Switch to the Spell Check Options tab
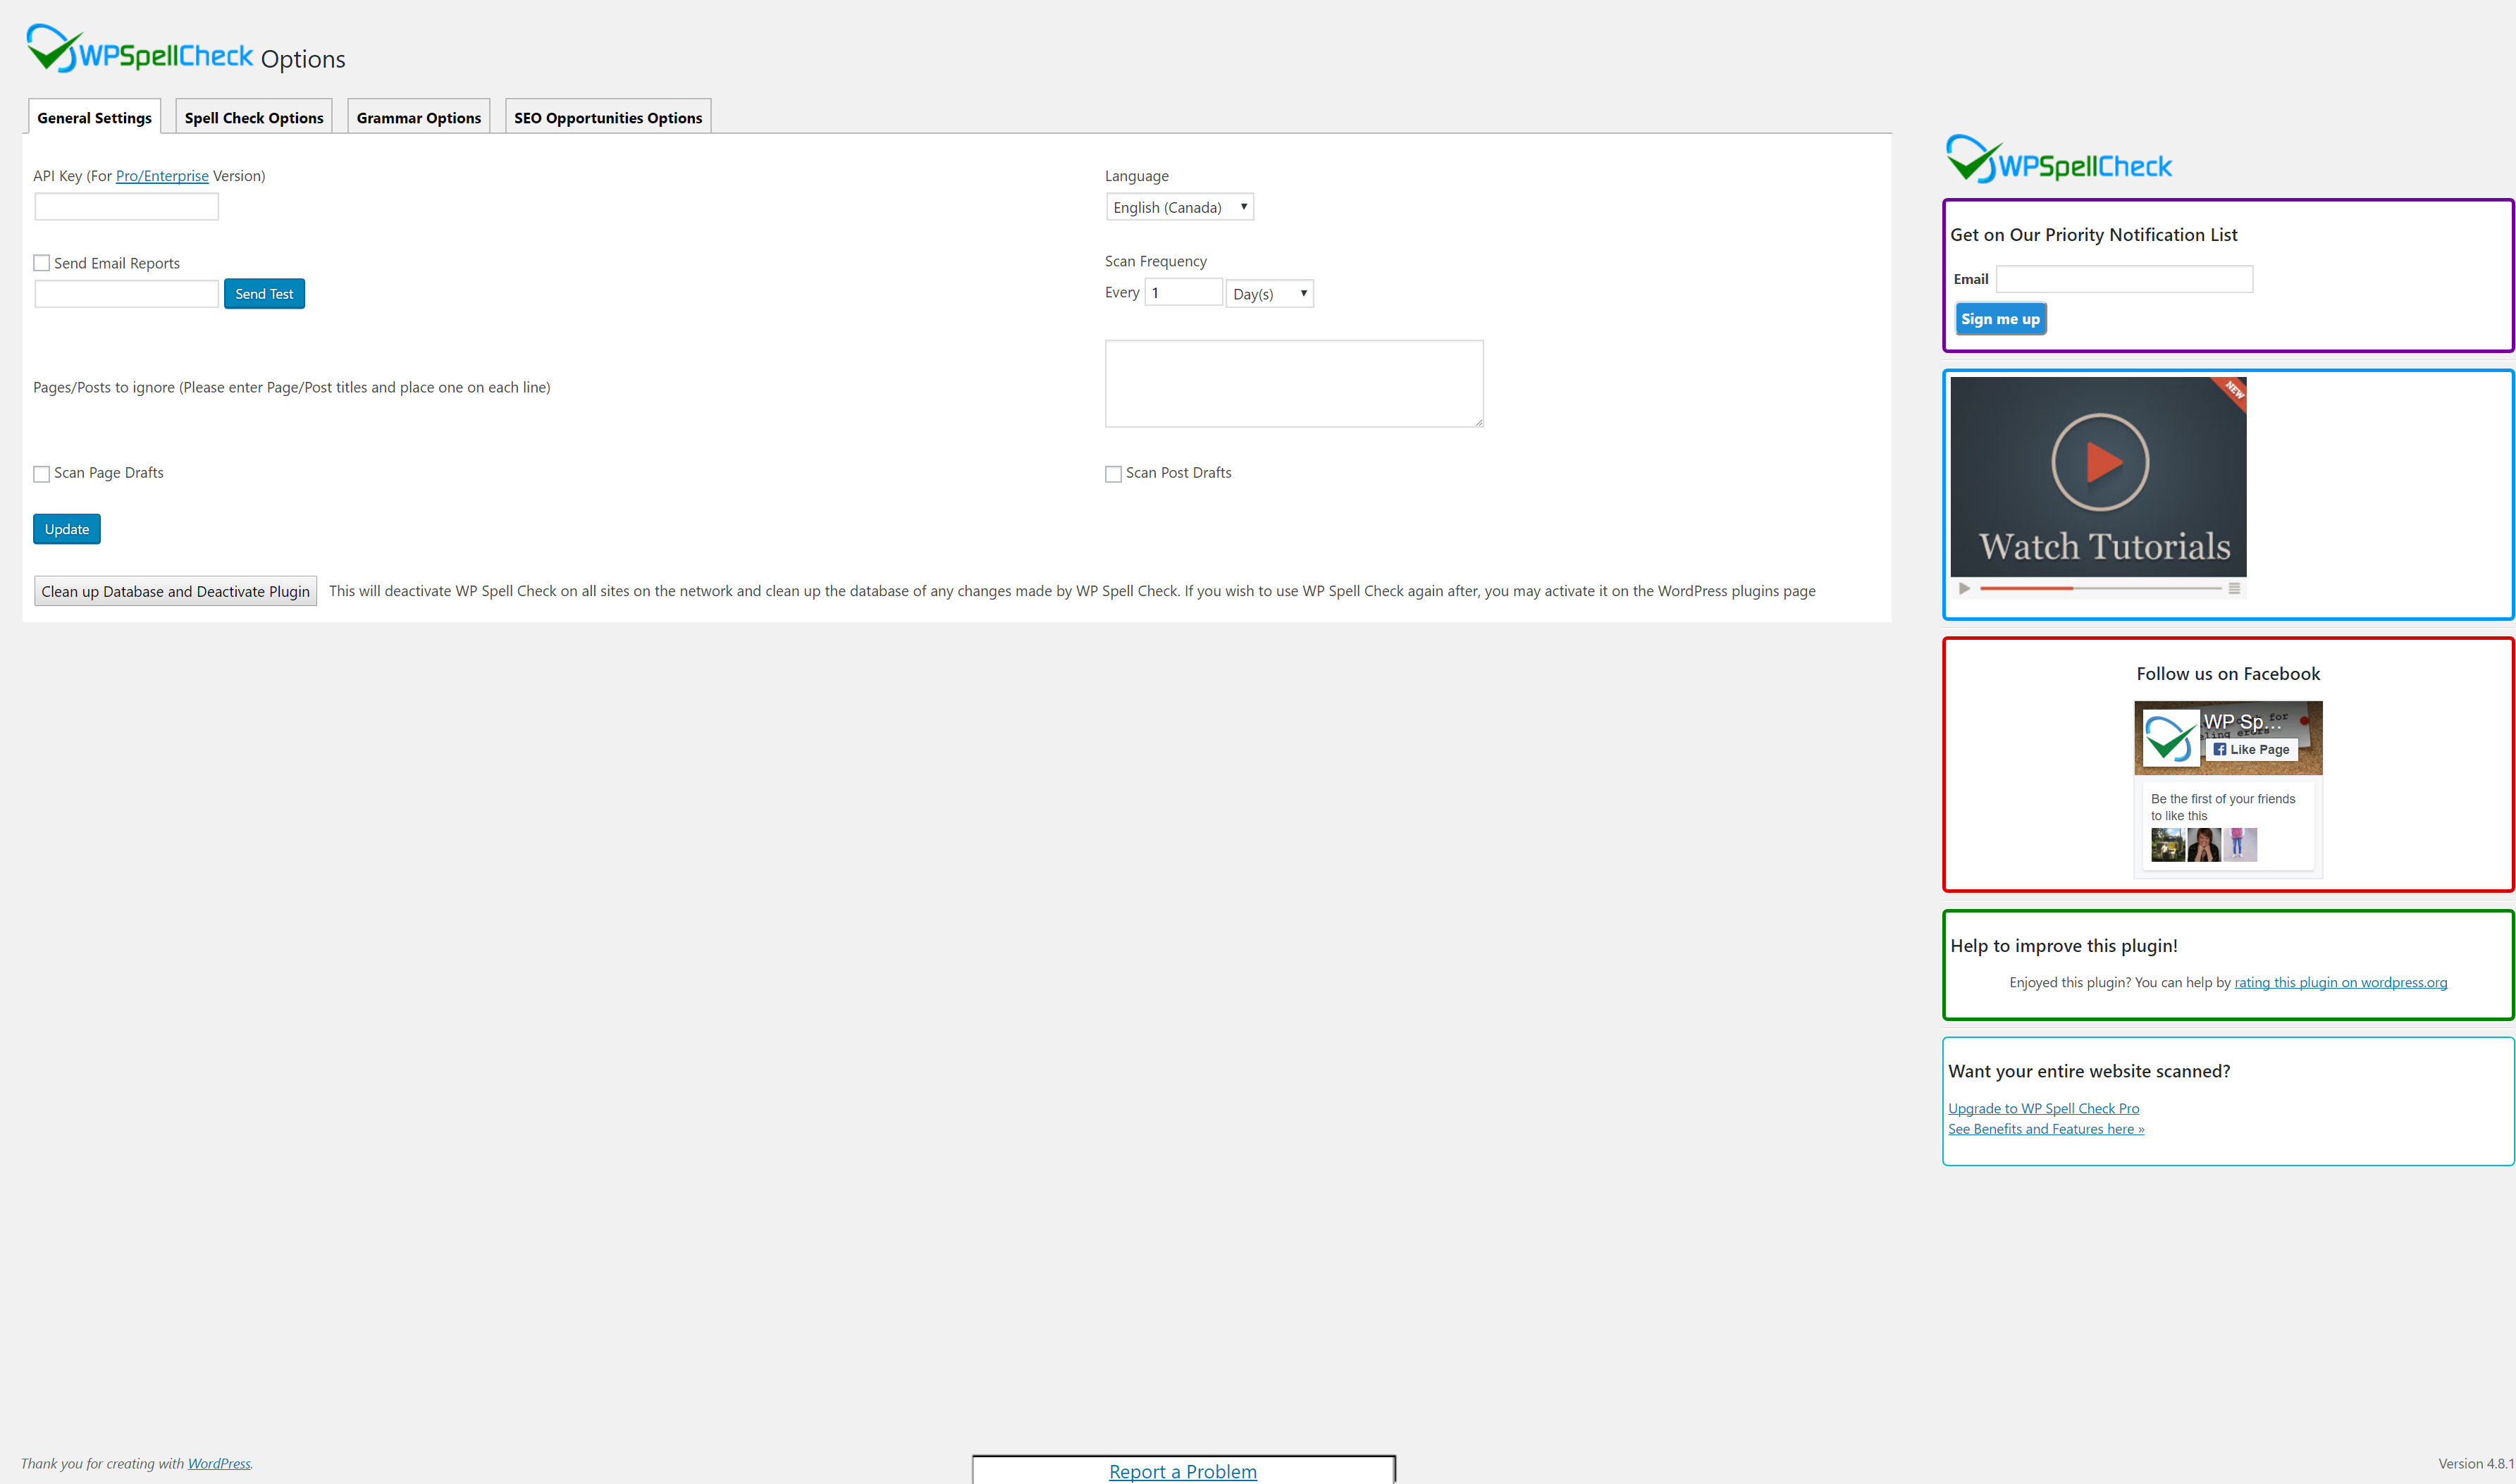Viewport: 2516px width, 1484px height. (254, 118)
